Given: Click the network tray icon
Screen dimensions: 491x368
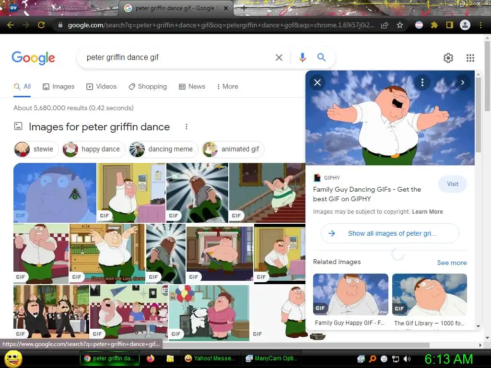Looking at the screenshot, I should (396, 359).
